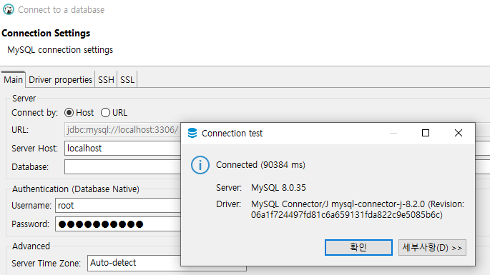490x275 pixels.
Task: Click the empty Database field
Action: tap(122, 166)
